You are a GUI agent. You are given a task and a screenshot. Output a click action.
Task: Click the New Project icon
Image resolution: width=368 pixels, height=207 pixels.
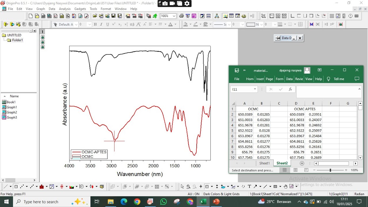click(30, 16)
